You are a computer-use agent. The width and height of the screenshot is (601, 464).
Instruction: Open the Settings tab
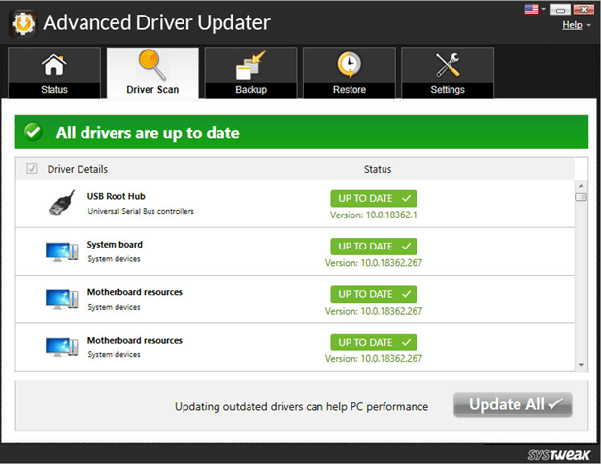click(448, 73)
